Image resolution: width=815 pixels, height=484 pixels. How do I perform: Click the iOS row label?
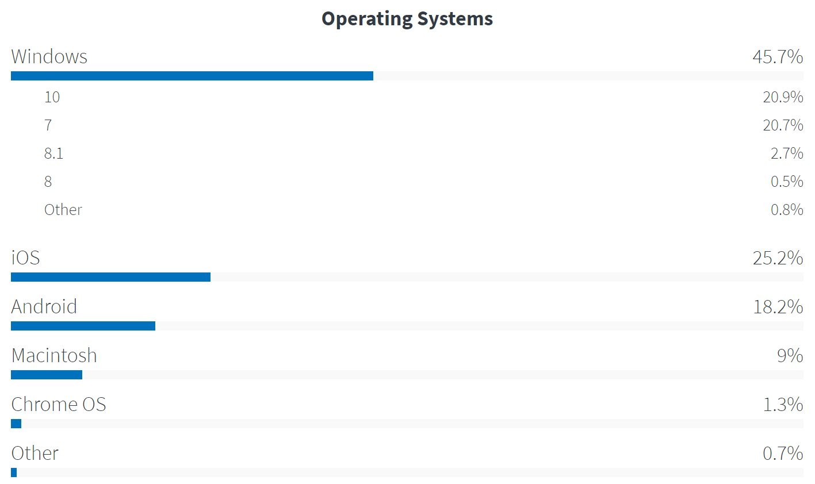pos(26,258)
